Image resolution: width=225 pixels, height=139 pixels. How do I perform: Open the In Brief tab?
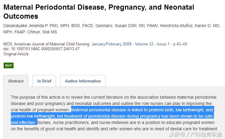point(44,81)
